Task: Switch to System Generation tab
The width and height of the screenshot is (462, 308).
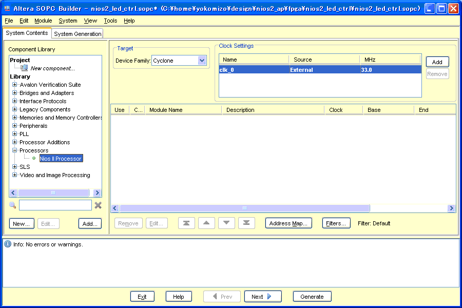Action: 78,33
